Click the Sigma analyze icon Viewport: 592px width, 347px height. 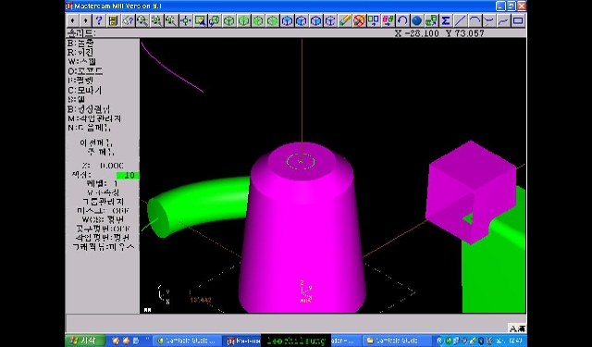[x=446, y=20]
